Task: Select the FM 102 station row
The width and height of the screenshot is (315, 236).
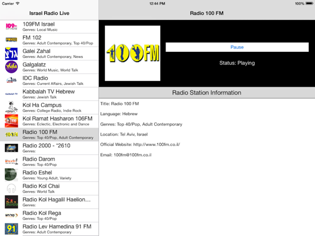Action: 49,40
